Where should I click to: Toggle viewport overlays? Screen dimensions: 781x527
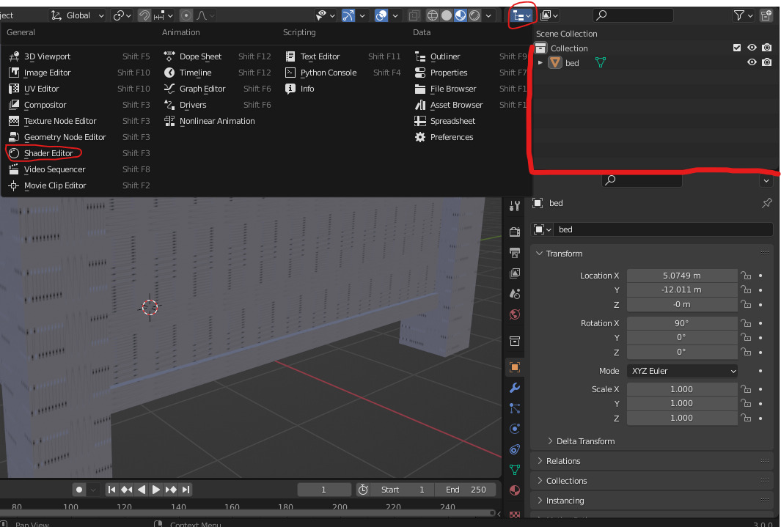pos(381,15)
